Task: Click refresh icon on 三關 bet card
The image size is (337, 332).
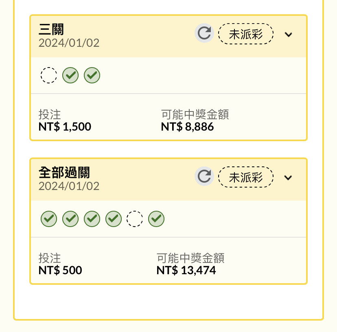Action: pos(204,33)
